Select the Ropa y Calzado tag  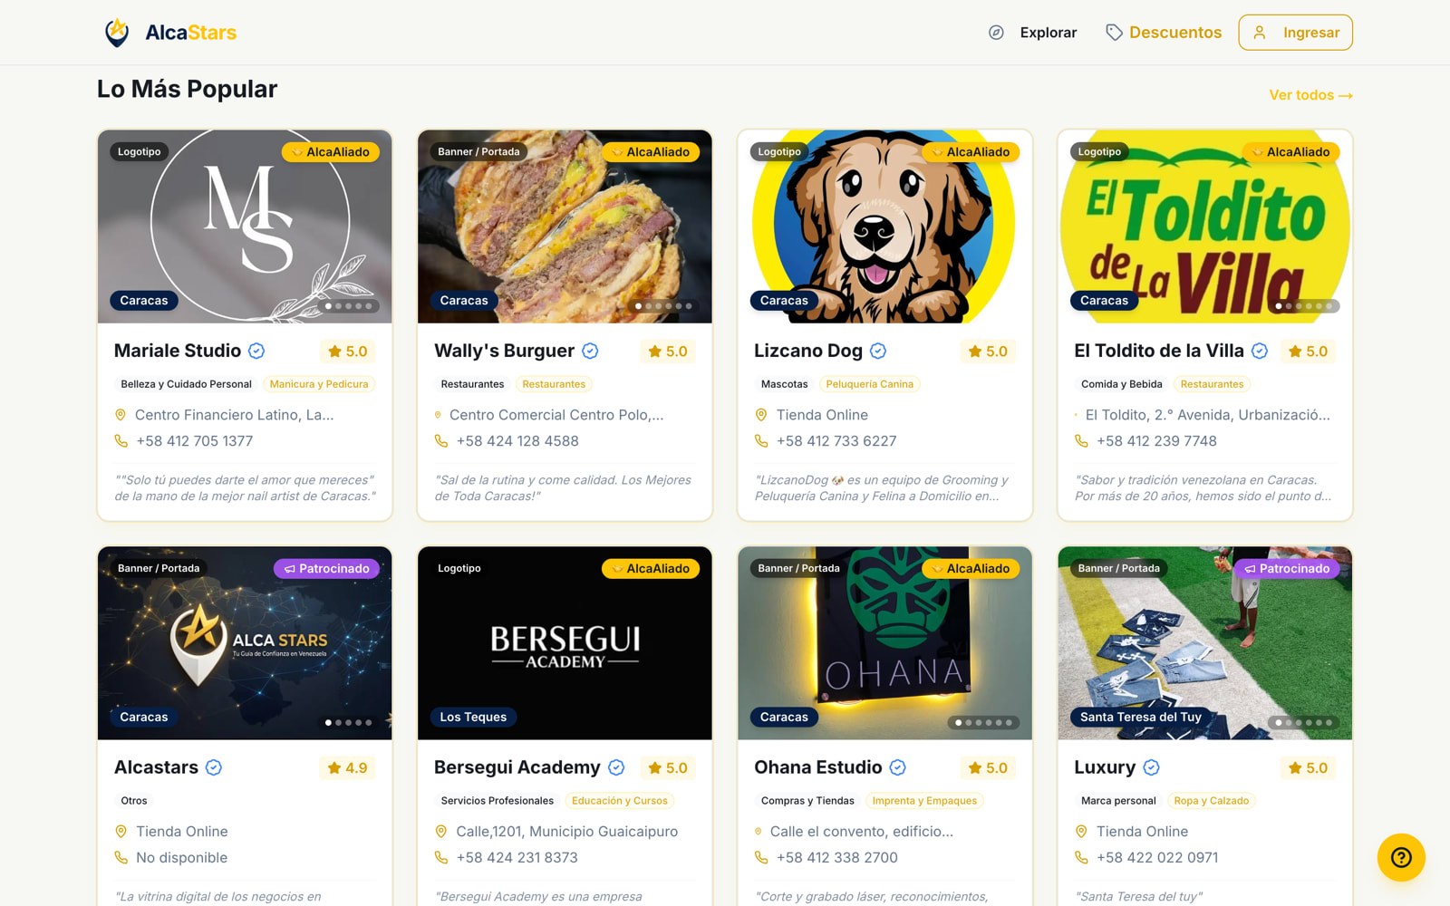tap(1212, 801)
